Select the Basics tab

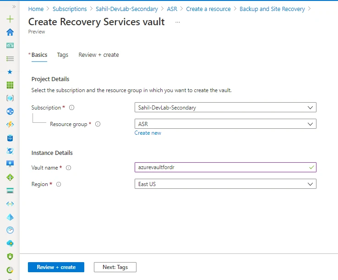click(39, 55)
